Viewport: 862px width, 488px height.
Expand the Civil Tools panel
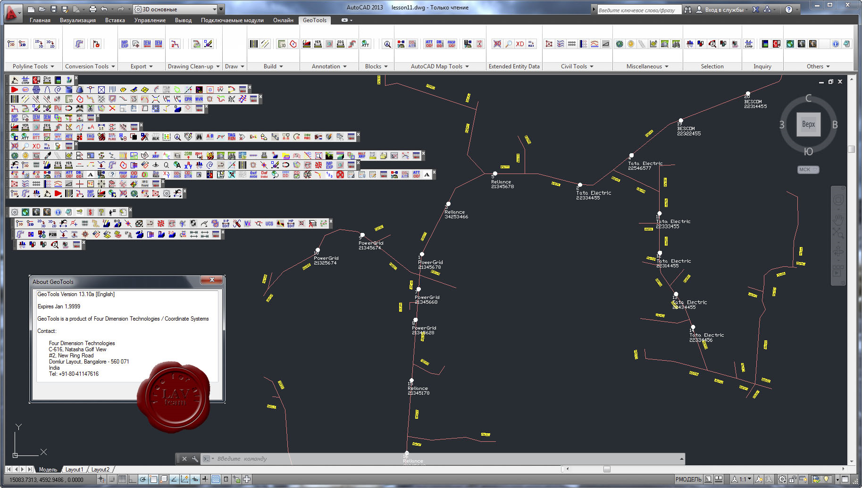pyautogui.click(x=577, y=66)
